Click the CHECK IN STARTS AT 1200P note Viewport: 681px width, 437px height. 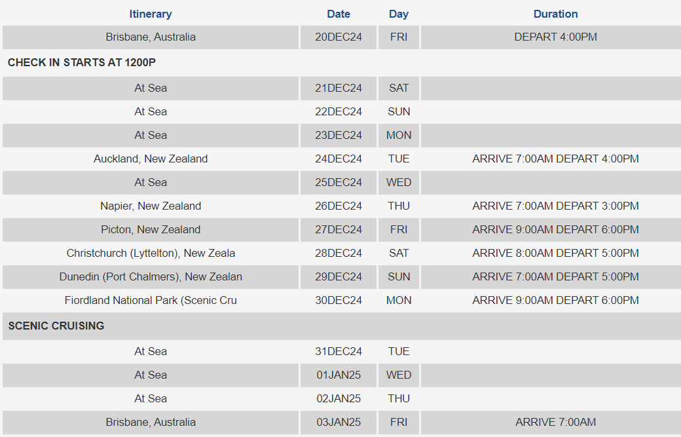click(x=82, y=62)
